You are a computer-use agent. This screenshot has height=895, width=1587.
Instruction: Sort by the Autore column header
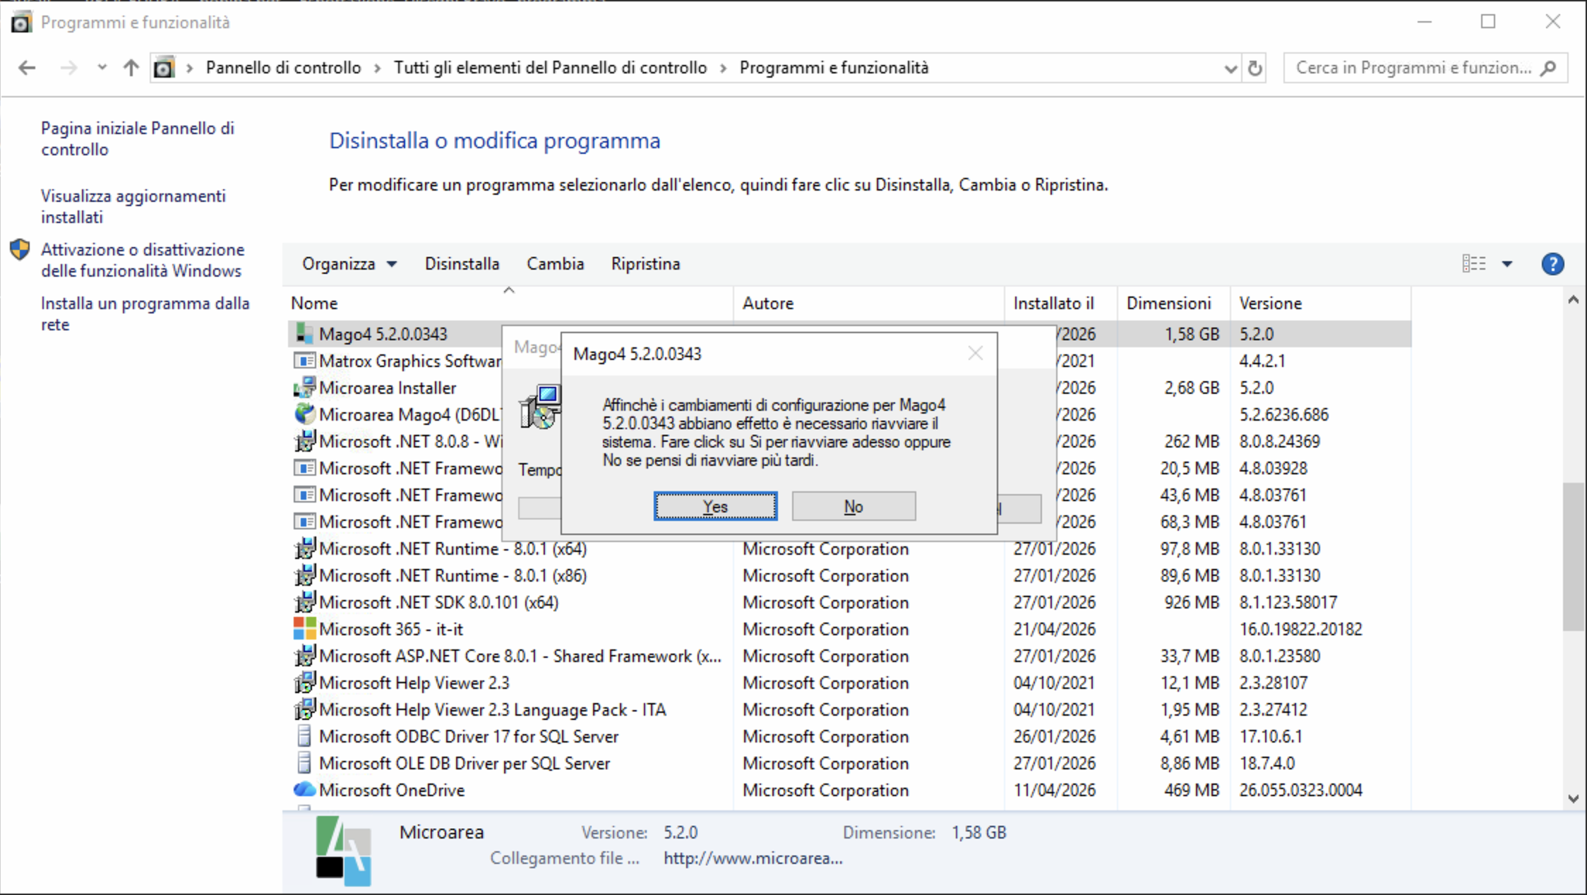tap(869, 304)
